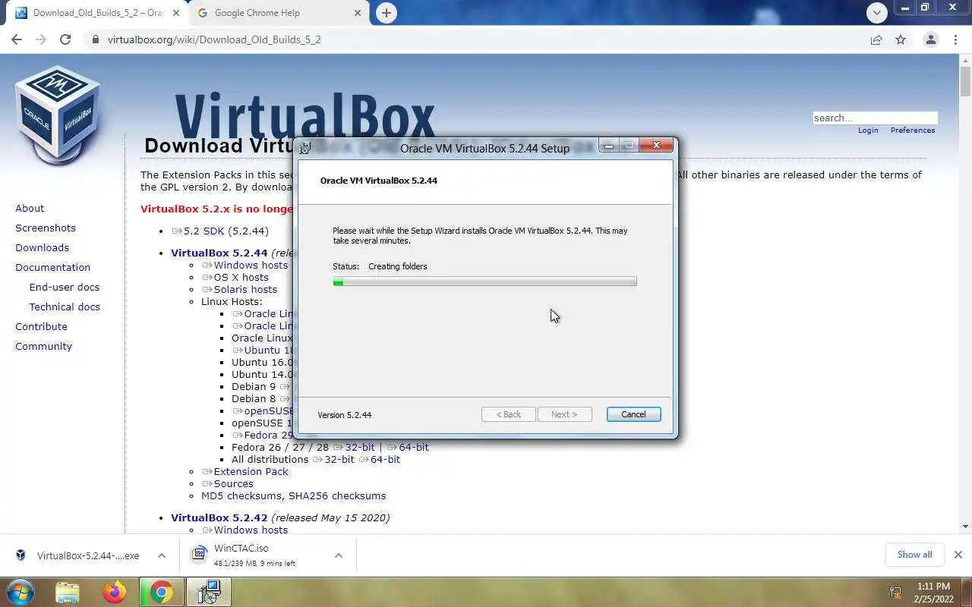Open SHA256 checksums link
Viewport: 972px width, 607px height.
[337, 495]
